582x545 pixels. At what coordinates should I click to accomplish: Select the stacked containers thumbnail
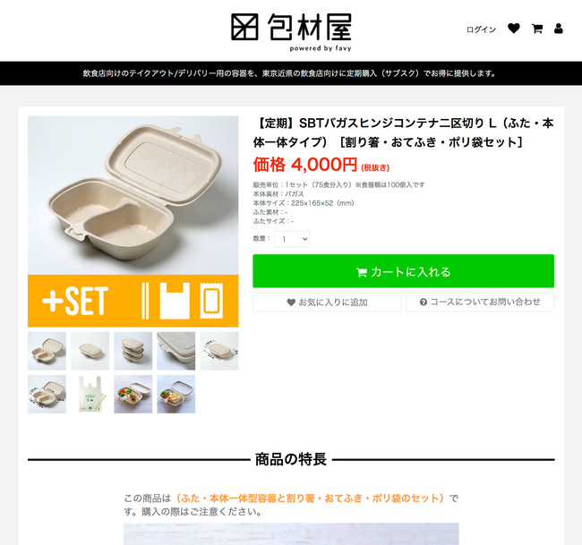coord(133,351)
